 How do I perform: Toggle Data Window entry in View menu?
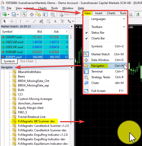tap(105, 60)
